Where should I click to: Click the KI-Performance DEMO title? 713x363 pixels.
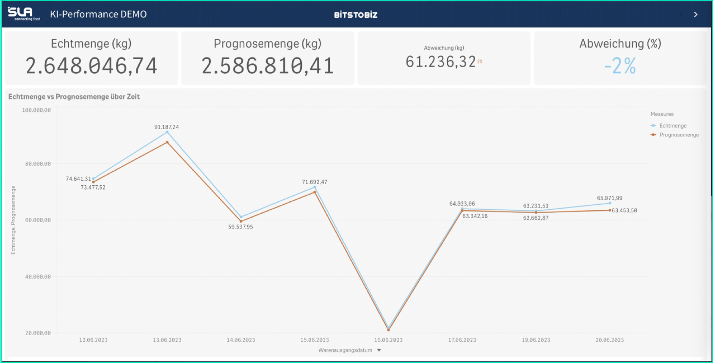click(98, 14)
